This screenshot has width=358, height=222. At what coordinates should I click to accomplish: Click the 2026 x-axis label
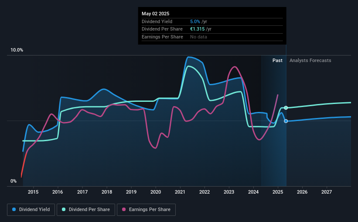[302, 192]
